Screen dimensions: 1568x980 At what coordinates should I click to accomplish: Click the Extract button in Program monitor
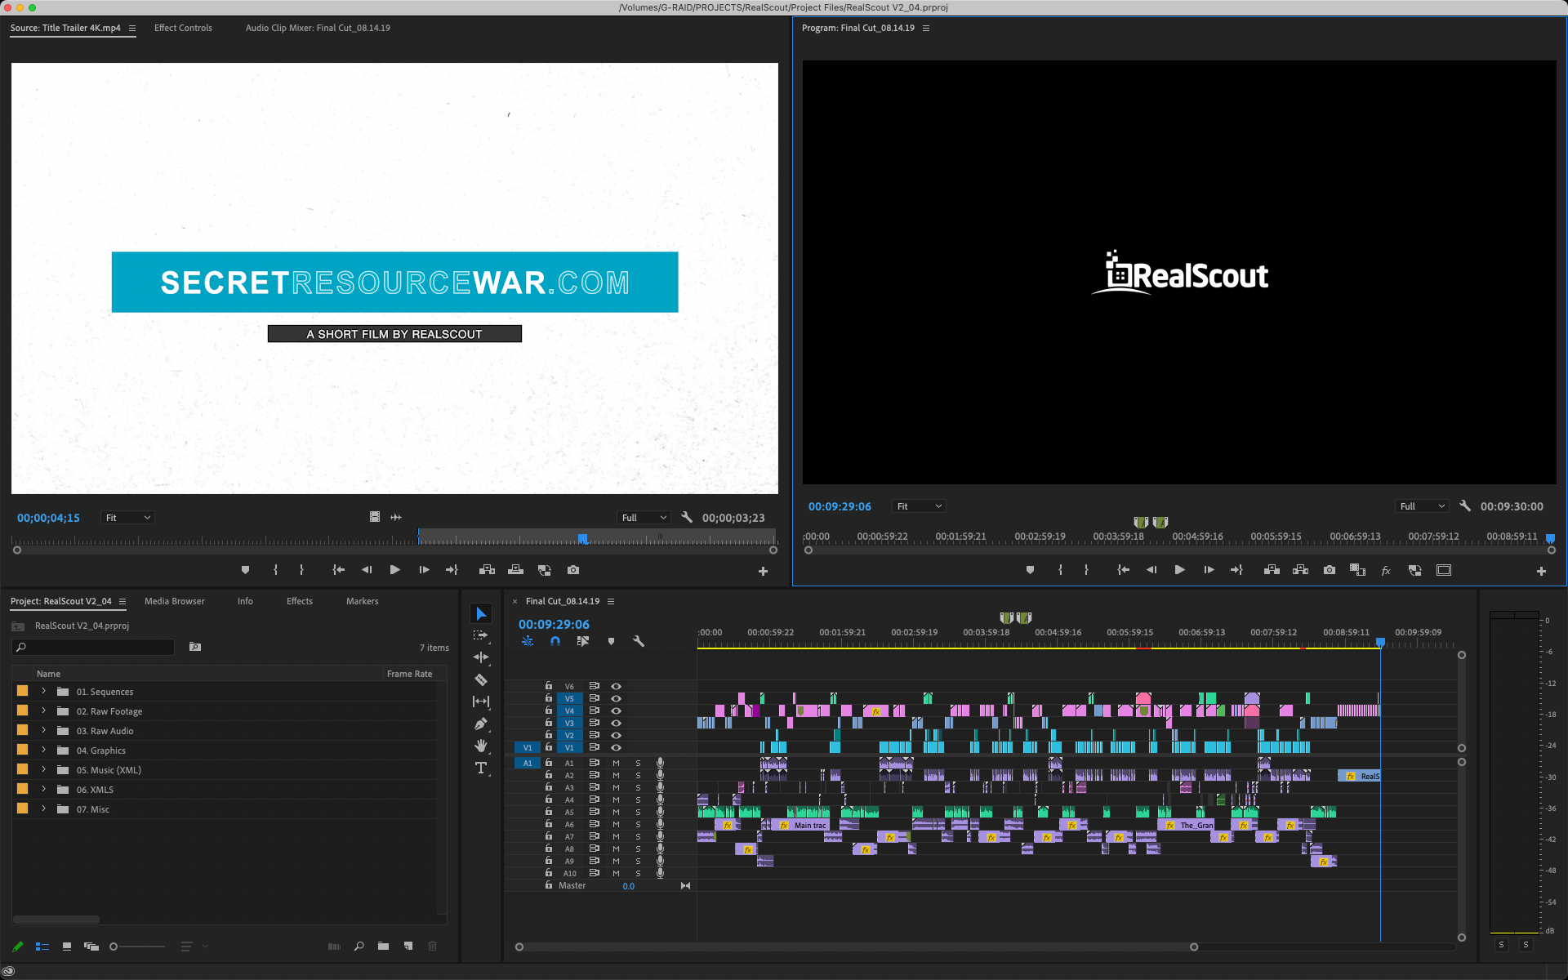tap(1301, 570)
